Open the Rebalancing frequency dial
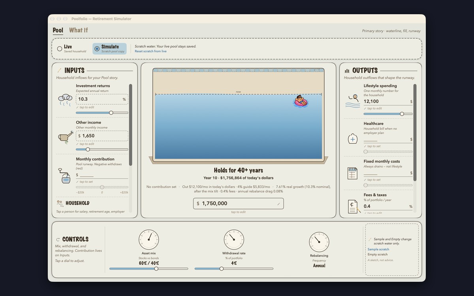The image size is (474, 296). 319,242
